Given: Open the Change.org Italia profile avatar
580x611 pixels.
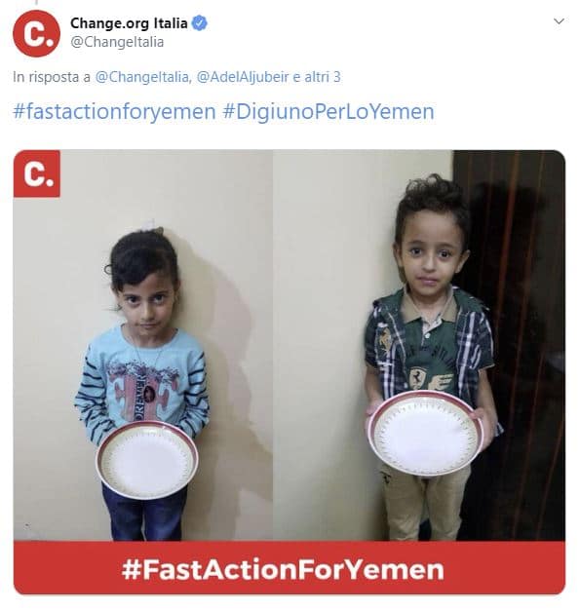Looking at the screenshot, I should 36,34.
